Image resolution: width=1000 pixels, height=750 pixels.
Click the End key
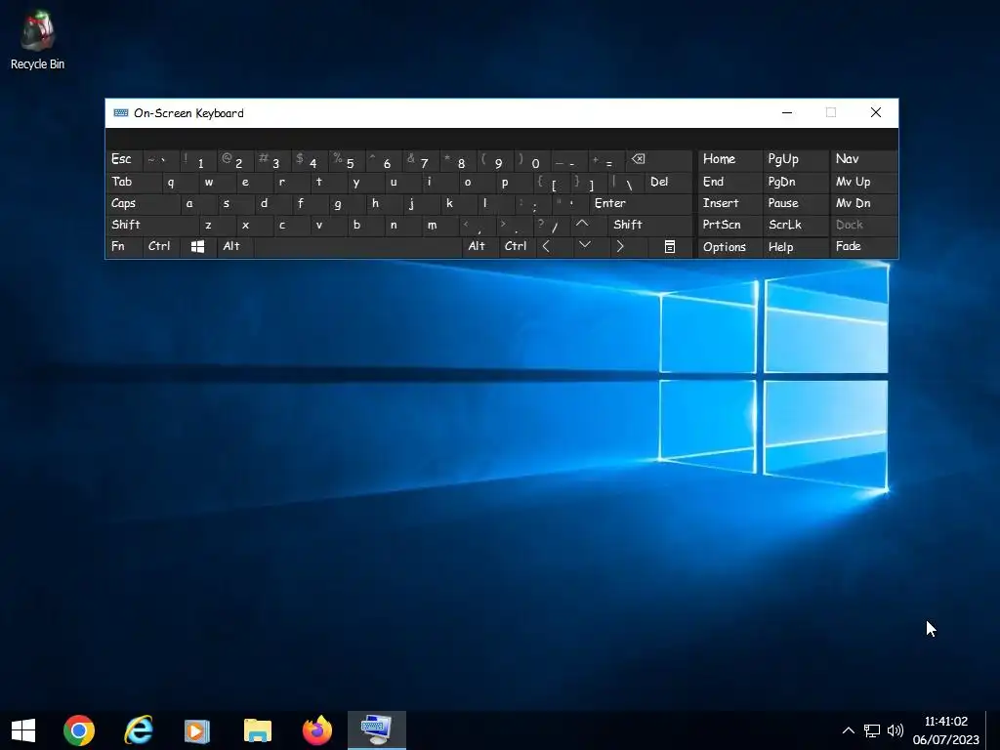730,182
